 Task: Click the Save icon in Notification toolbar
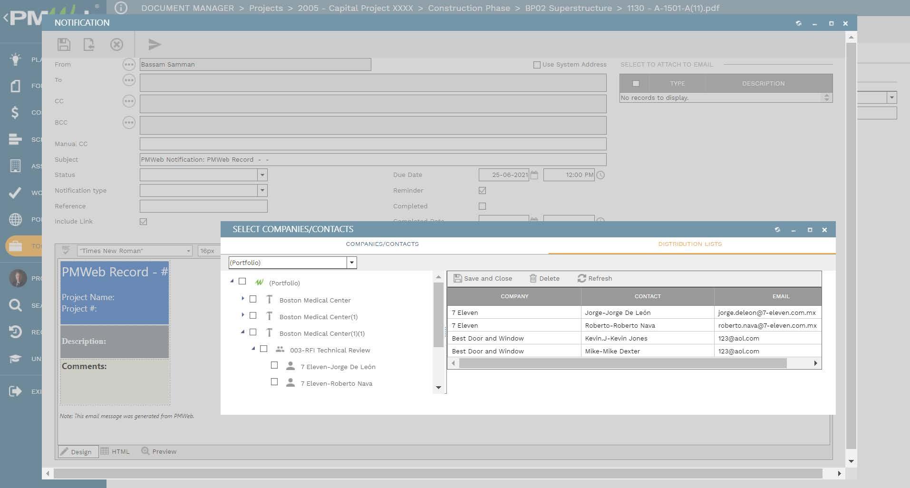[x=64, y=45]
